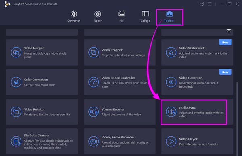
Task: Click the Video Cropper crop icon
Action: point(94,52)
